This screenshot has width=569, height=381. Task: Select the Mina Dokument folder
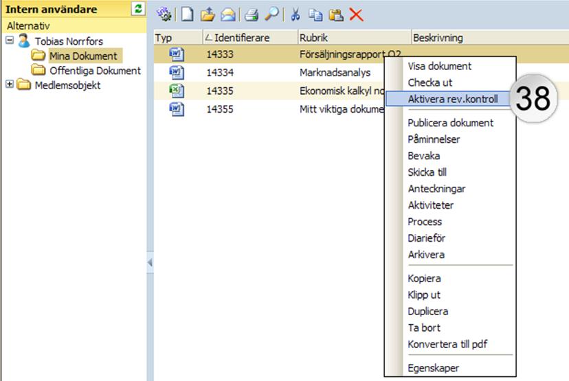83,56
